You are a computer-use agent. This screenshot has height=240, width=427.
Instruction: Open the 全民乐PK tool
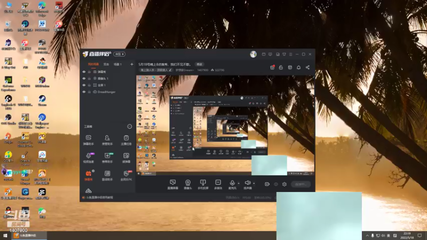[x=126, y=175]
